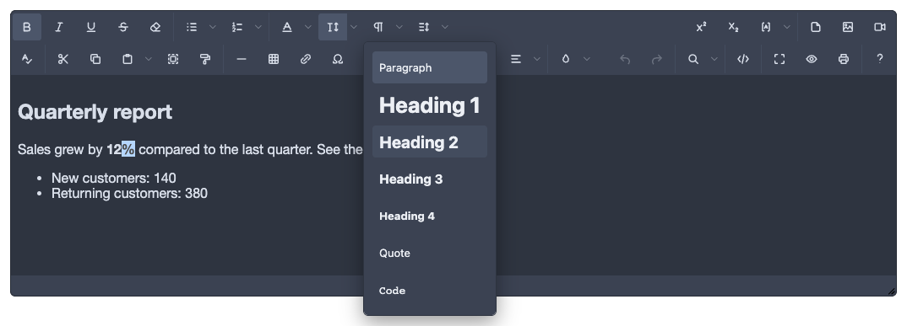Open numbered list style dropdown arrow
907x326 pixels.
coord(258,27)
